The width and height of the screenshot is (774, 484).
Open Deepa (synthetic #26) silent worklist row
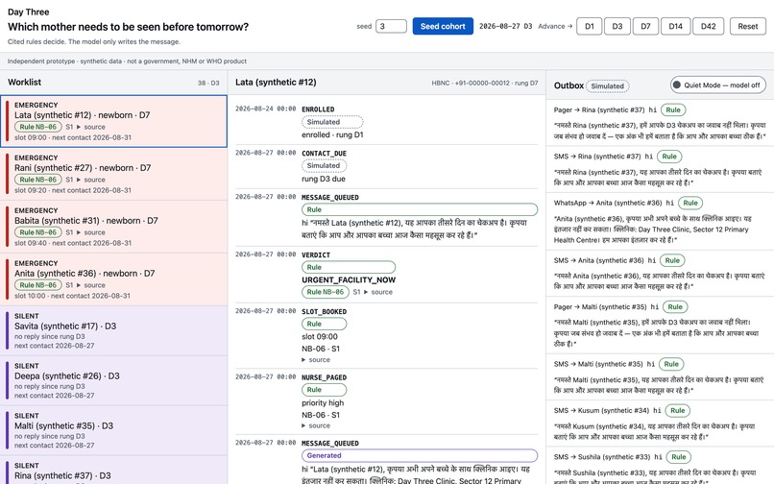[113, 380]
